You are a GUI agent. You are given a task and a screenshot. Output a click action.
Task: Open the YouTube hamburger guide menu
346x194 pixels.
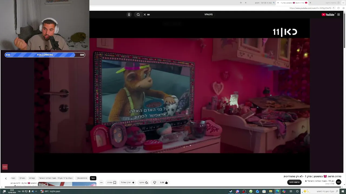[338, 15]
